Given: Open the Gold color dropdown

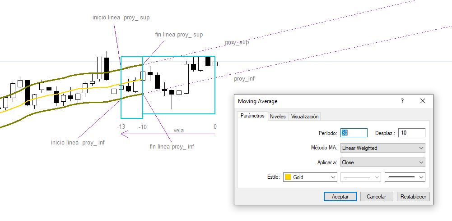Looking at the screenshot, I should coord(310,177).
